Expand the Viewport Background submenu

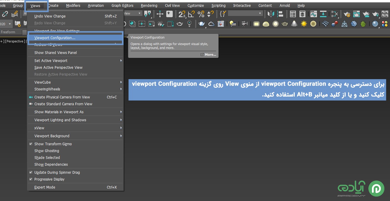75,136
